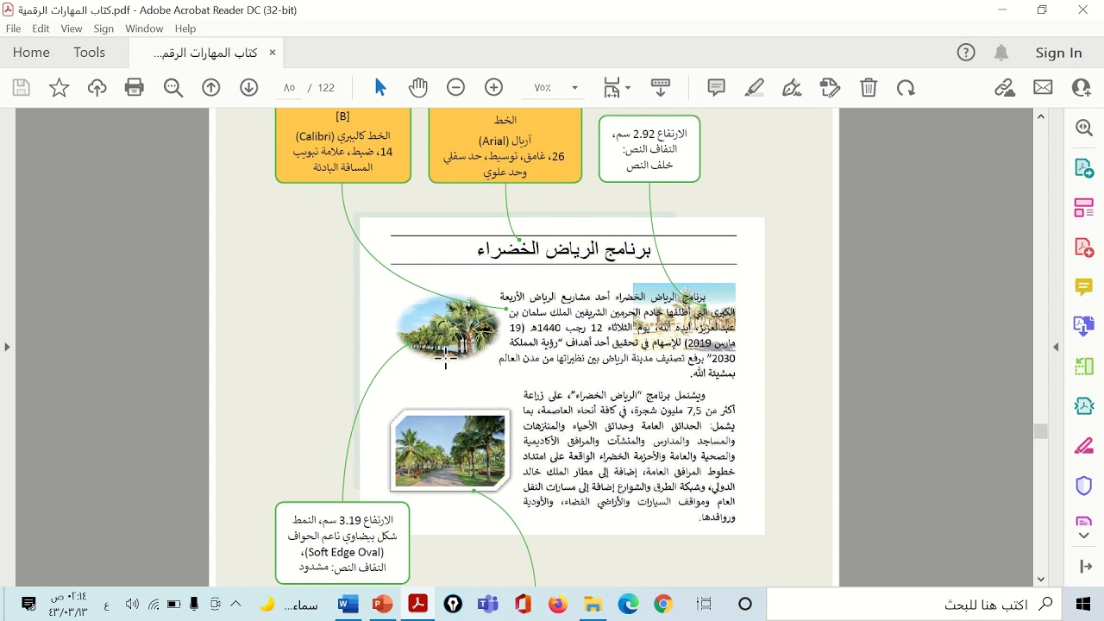Open PowerPoint from the Windows taskbar
The width and height of the screenshot is (1104, 621).
pos(382,604)
